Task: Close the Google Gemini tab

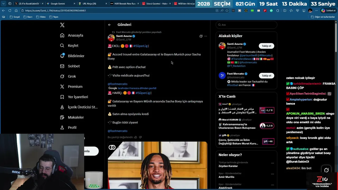Action: [74, 4]
